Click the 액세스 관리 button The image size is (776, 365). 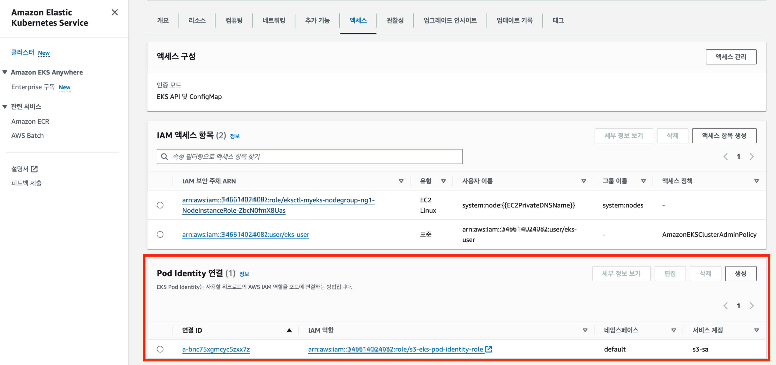730,57
